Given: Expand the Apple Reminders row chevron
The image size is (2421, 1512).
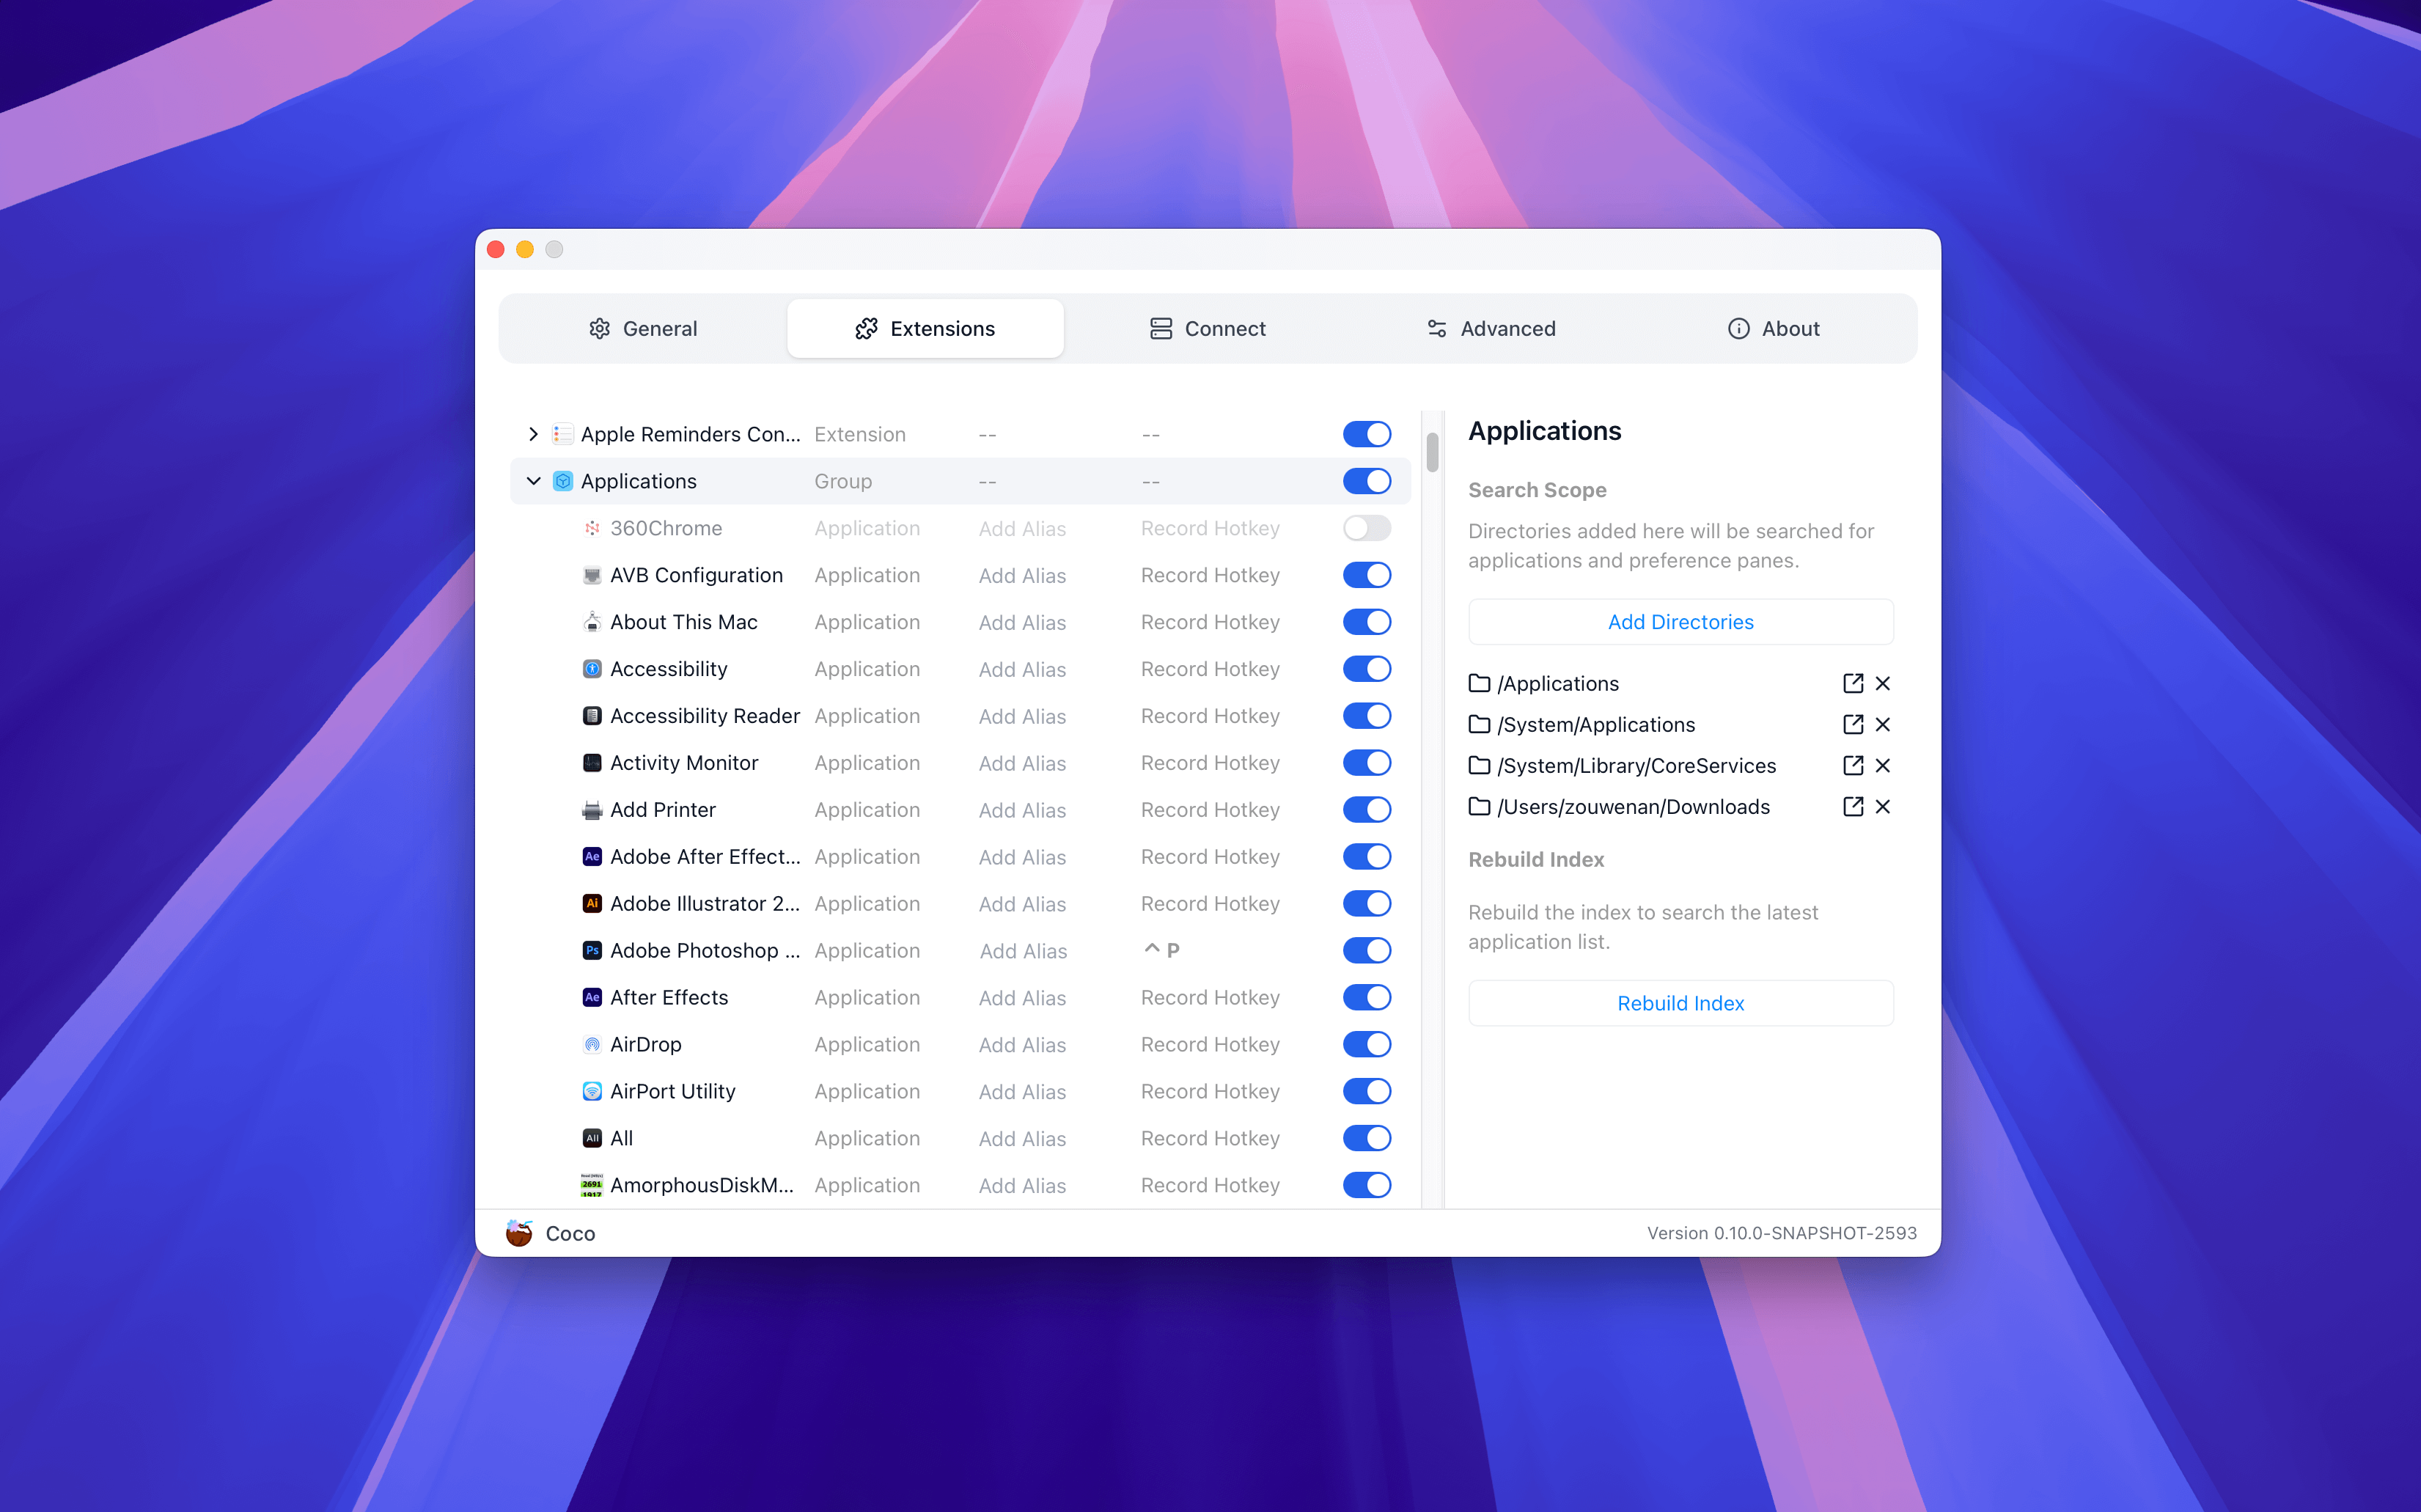Looking at the screenshot, I should (x=533, y=434).
